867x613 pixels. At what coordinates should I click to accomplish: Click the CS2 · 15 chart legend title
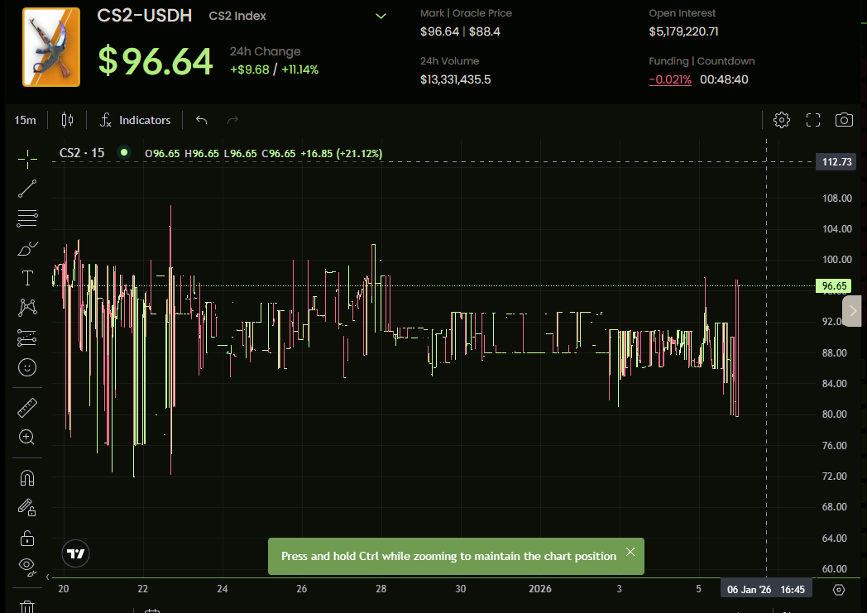[82, 153]
